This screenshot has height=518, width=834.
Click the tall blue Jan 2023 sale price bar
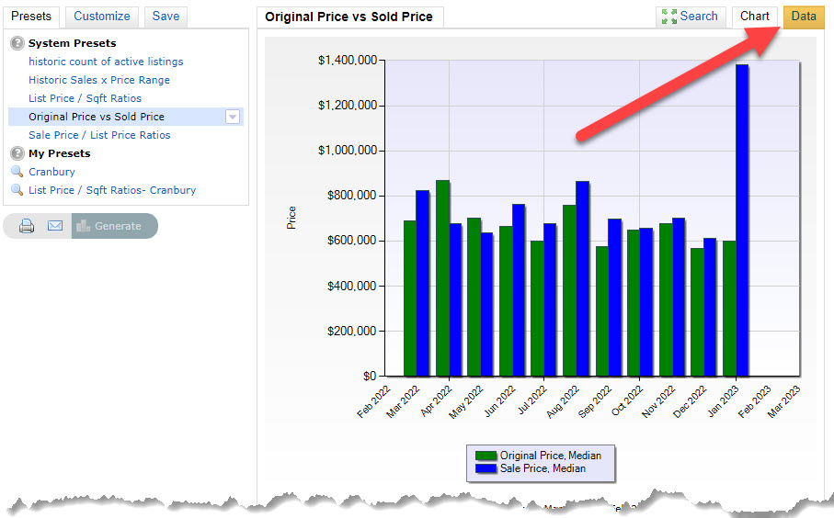click(742, 220)
